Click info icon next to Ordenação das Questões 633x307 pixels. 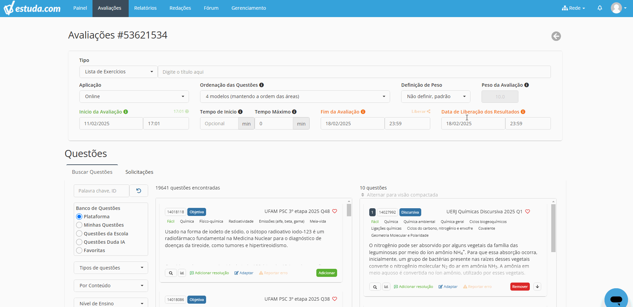pos(261,85)
